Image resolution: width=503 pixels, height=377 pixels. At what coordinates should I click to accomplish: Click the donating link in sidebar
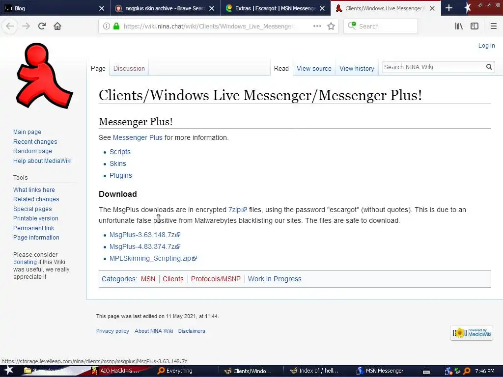25,262
